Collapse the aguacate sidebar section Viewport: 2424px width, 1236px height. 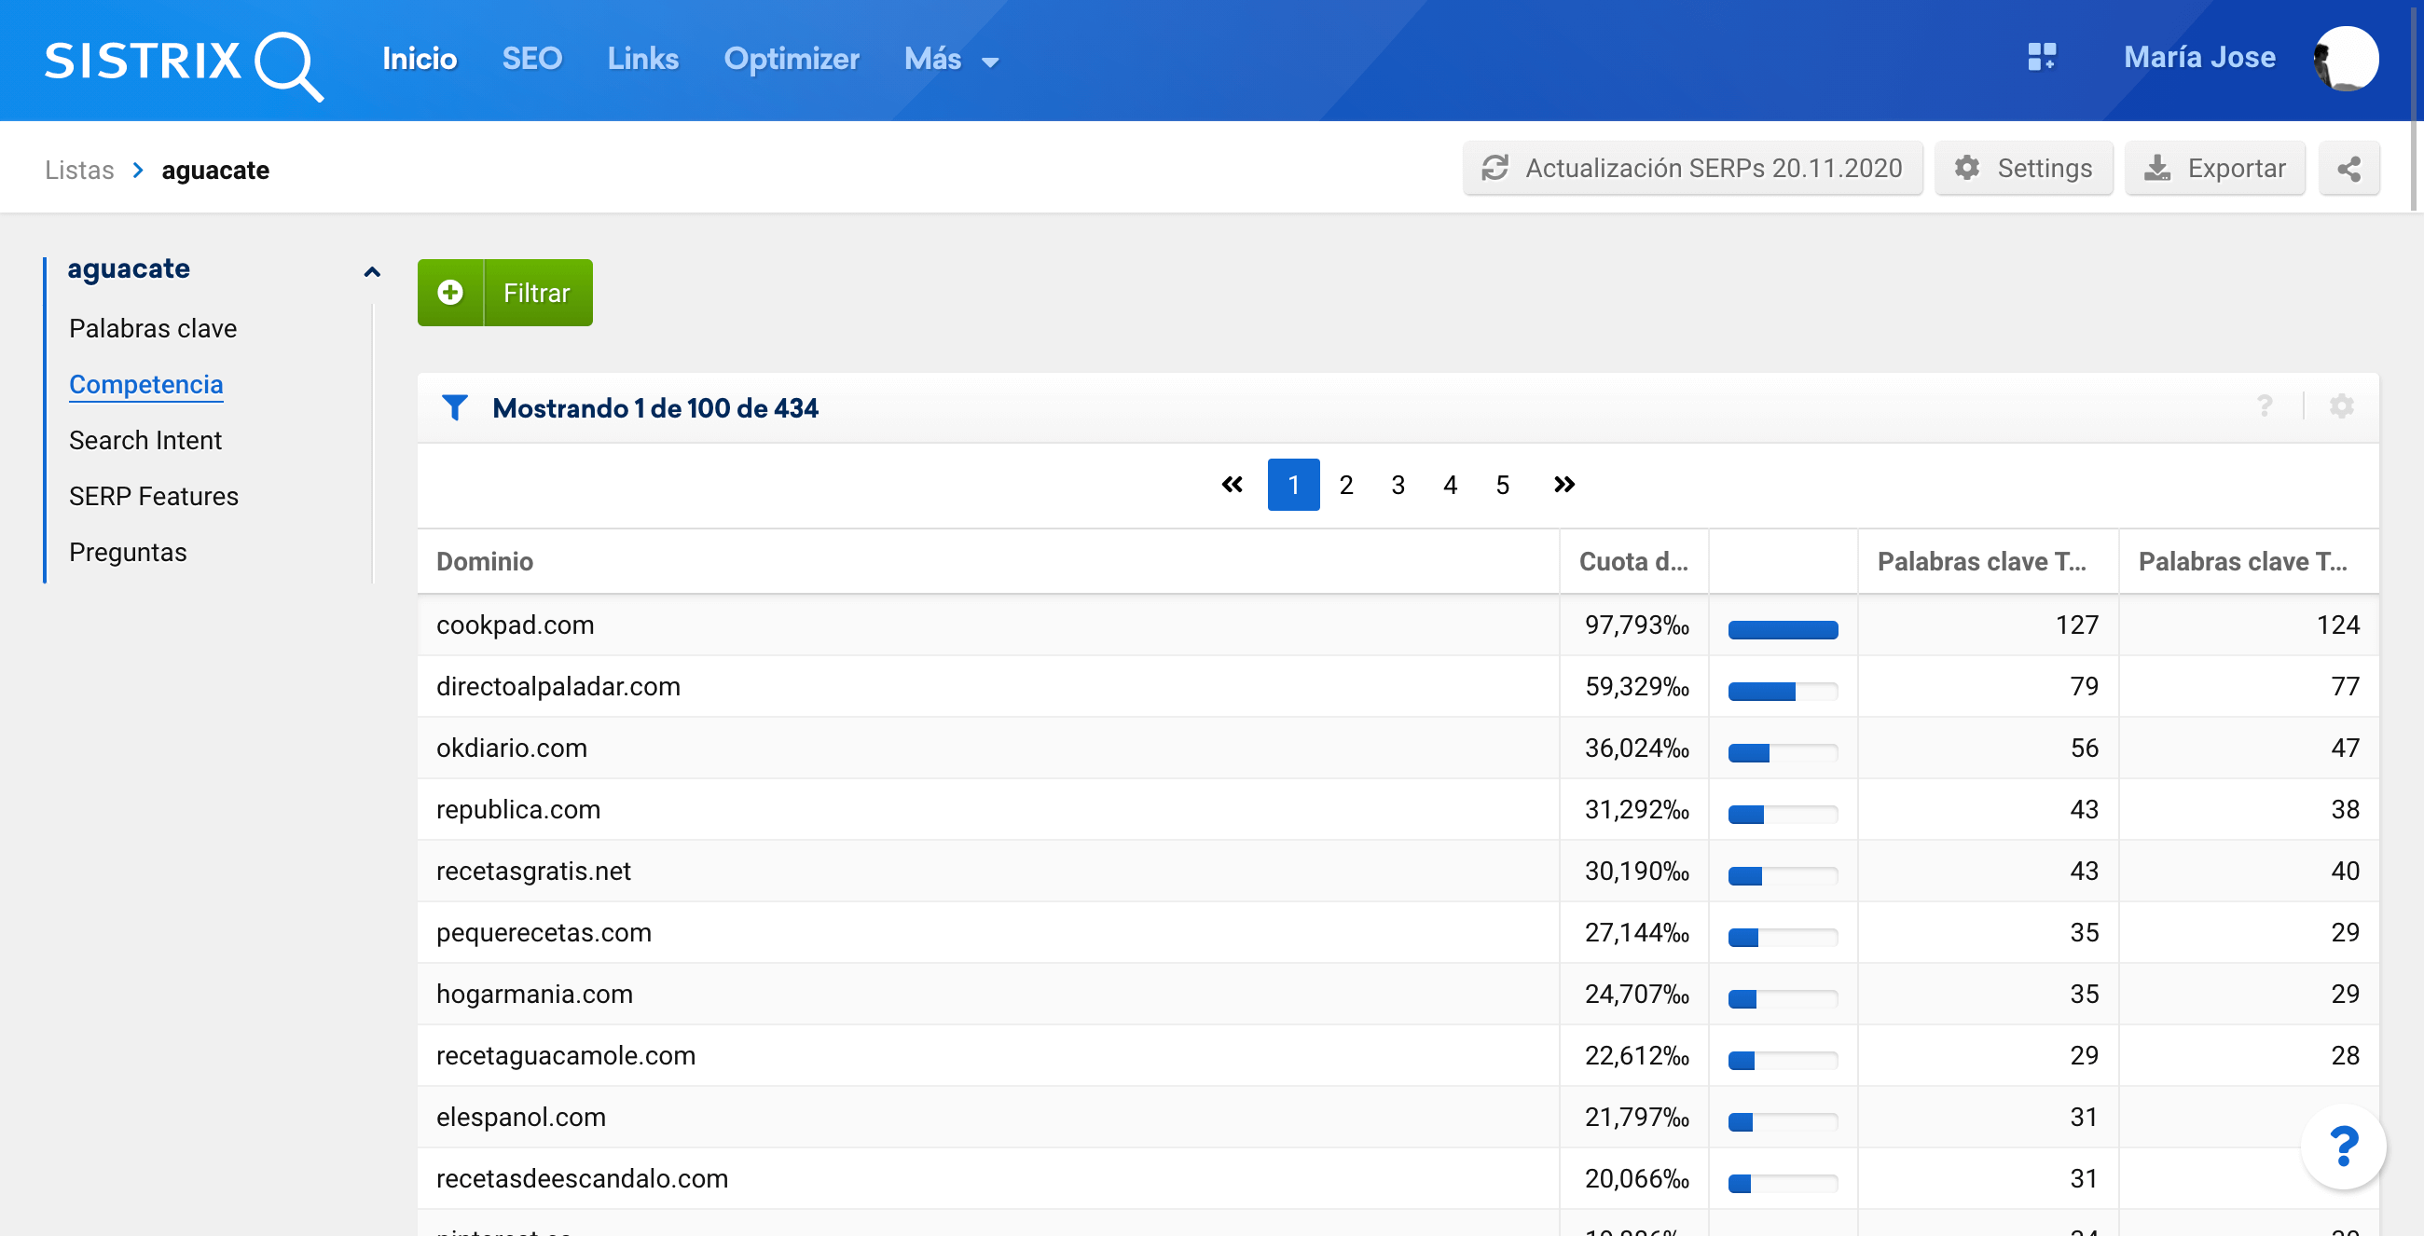coord(372,272)
